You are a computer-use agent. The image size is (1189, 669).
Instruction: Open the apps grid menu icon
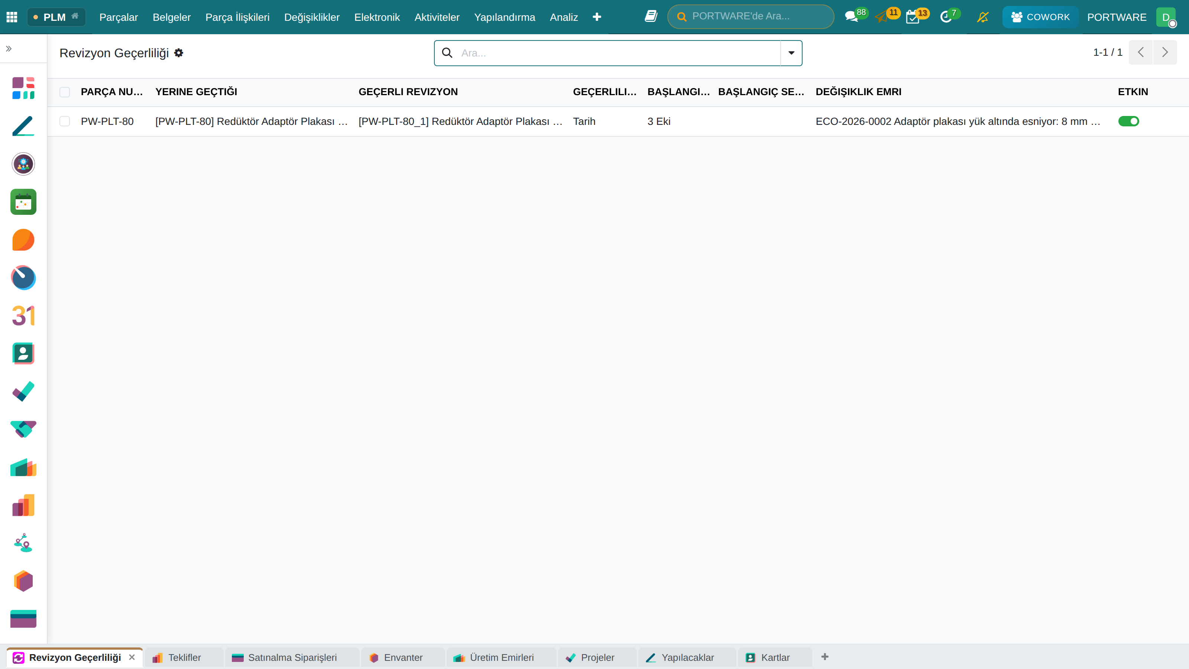(x=12, y=17)
